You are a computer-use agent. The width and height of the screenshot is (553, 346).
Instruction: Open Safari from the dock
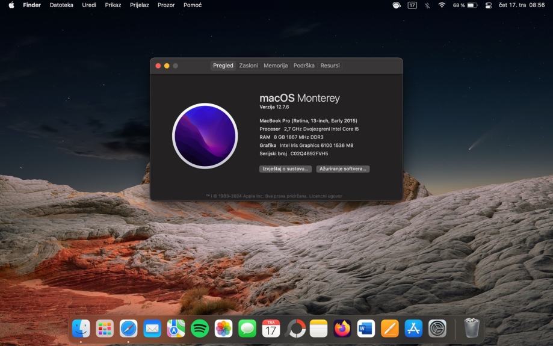(x=128, y=329)
